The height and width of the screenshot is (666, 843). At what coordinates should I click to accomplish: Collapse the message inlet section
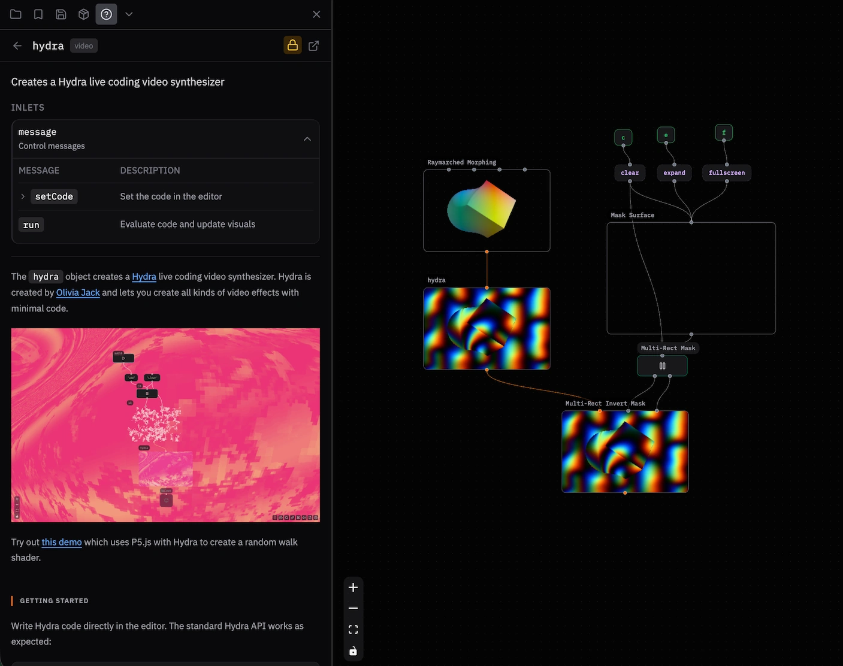(x=307, y=139)
